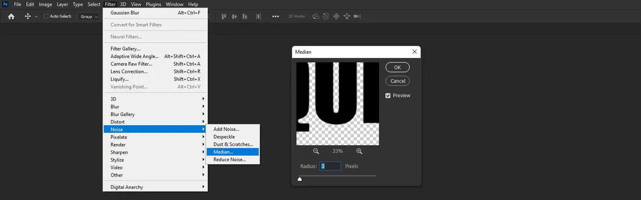Open the 3D menu
This screenshot has width=641, height=200.
(123, 4)
